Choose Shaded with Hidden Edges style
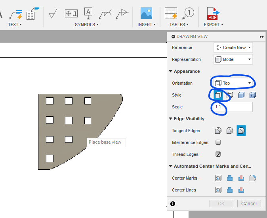Screen dimensions: 267x218 [x=253, y=95]
